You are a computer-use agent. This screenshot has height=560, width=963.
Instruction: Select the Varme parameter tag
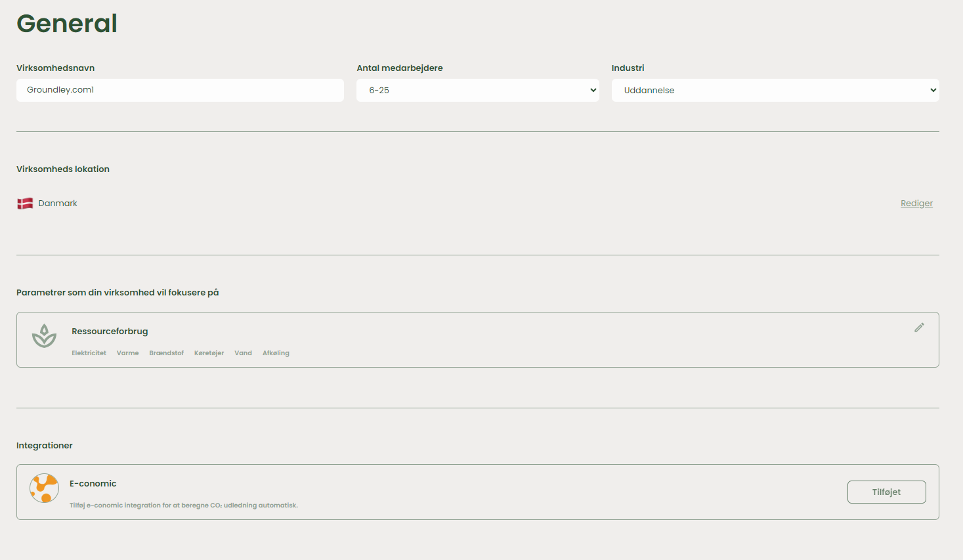point(127,353)
